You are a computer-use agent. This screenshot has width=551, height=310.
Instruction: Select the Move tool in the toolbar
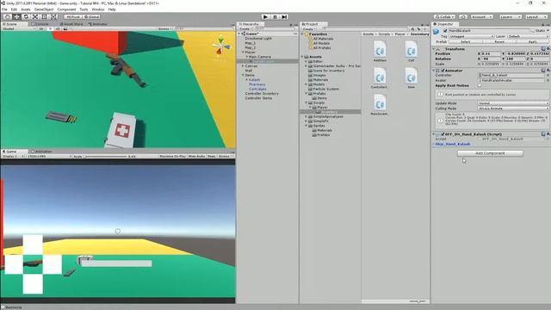click(16, 17)
